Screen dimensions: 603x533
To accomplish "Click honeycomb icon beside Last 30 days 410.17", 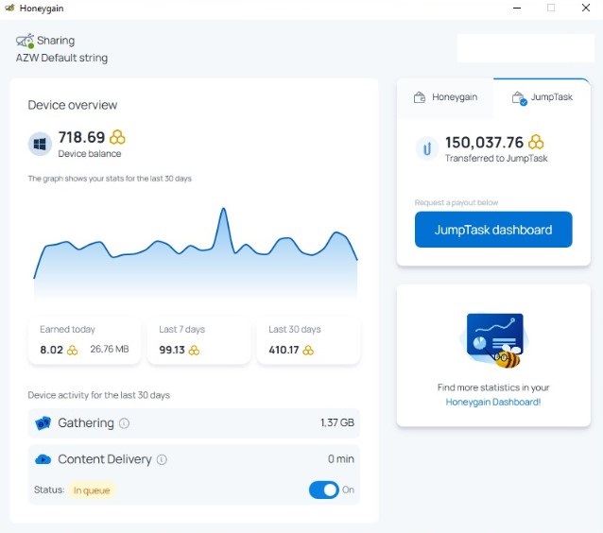I will [308, 350].
